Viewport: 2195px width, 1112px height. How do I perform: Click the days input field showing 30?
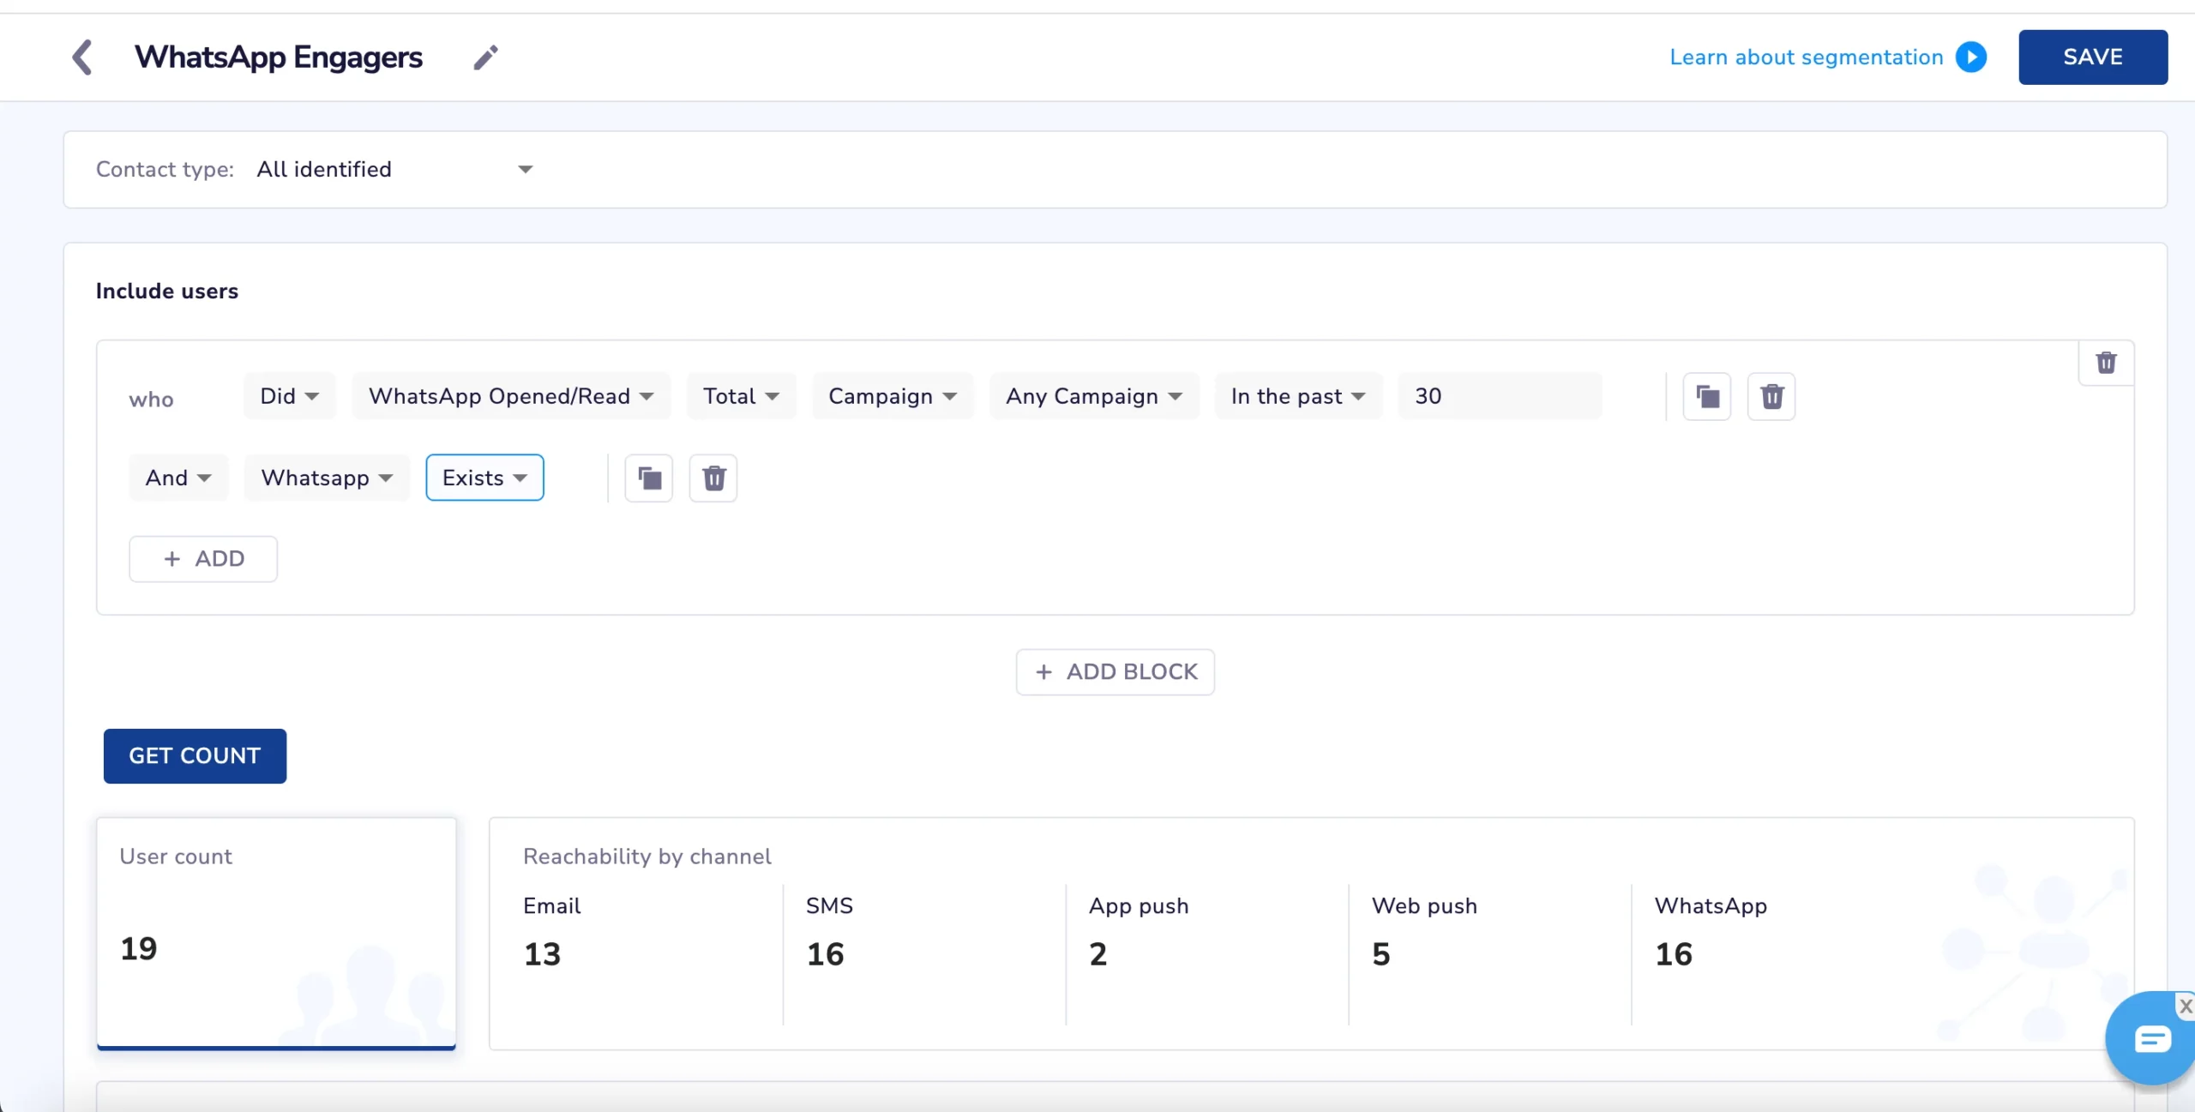pyautogui.click(x=1499, y=396)
